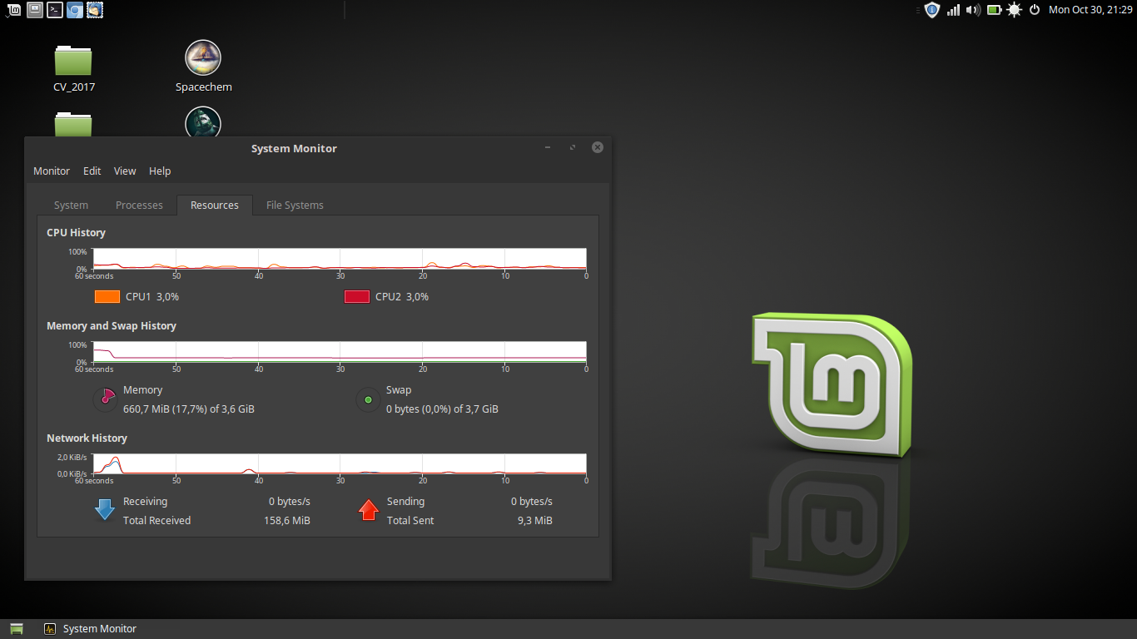The image size is (1137, 639).
Task: Switch to the File Systems tab
Action: (295, 205)
